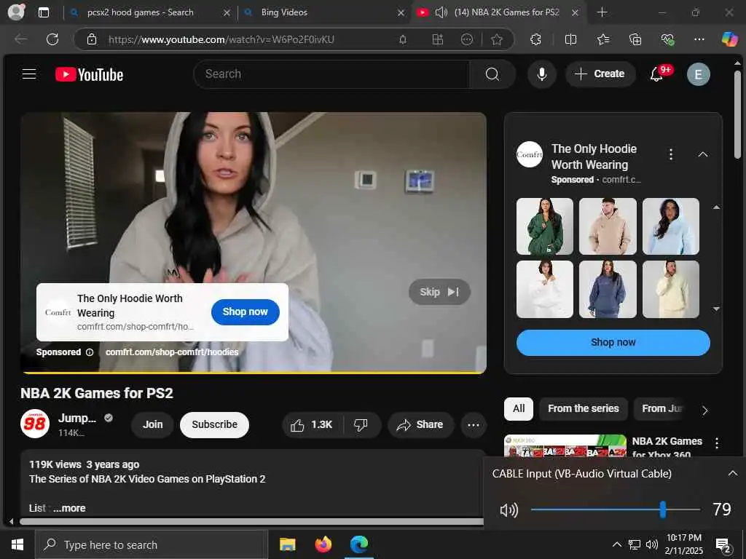The width and height of the screenshot is (746, 559).
Task: Show hidden system tray icons
Action: tap(616, 544)
